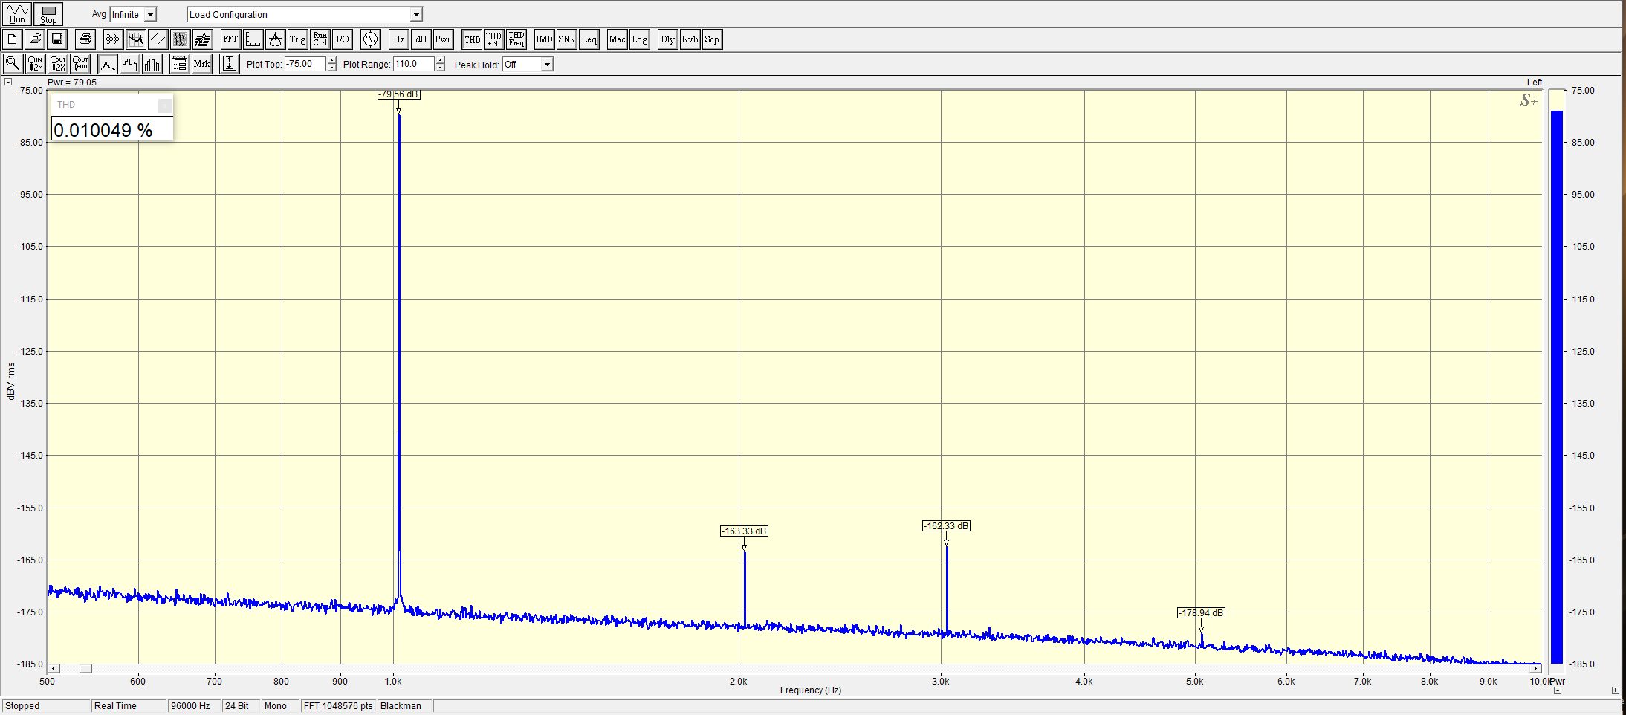Click the Stop button
The image size is (1626, 715).
(x=48, y=14)
